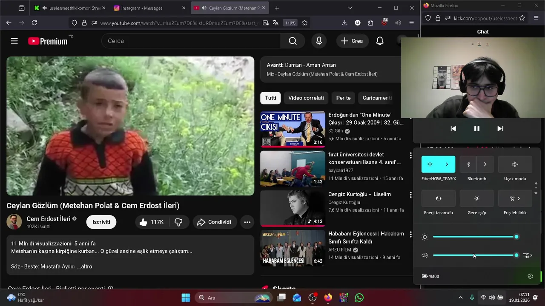Like the video with thumbs up 117K
The height and width of the screenshot is (306, 545).
tap(152, 222)
